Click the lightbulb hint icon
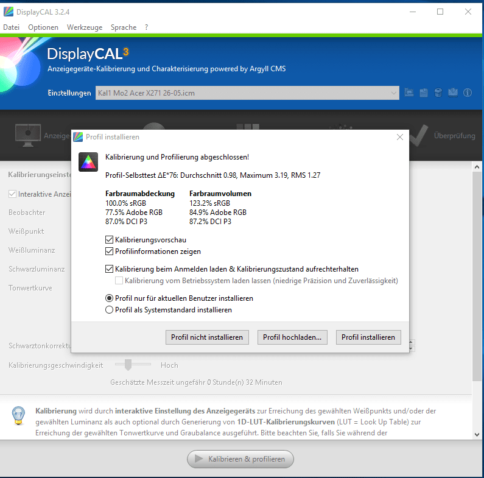This screenshot has width=484, height=478. pos(18,416)
